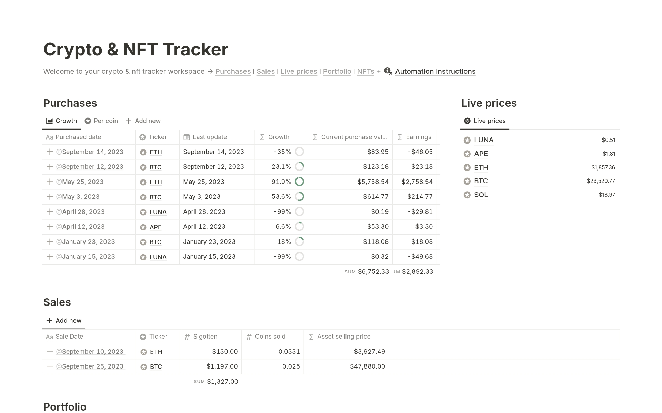Image resolution: width=662 pixels, height=413 pixels.
Task: Click the 91.9% growth progress ring
Action: pos(300,182)
